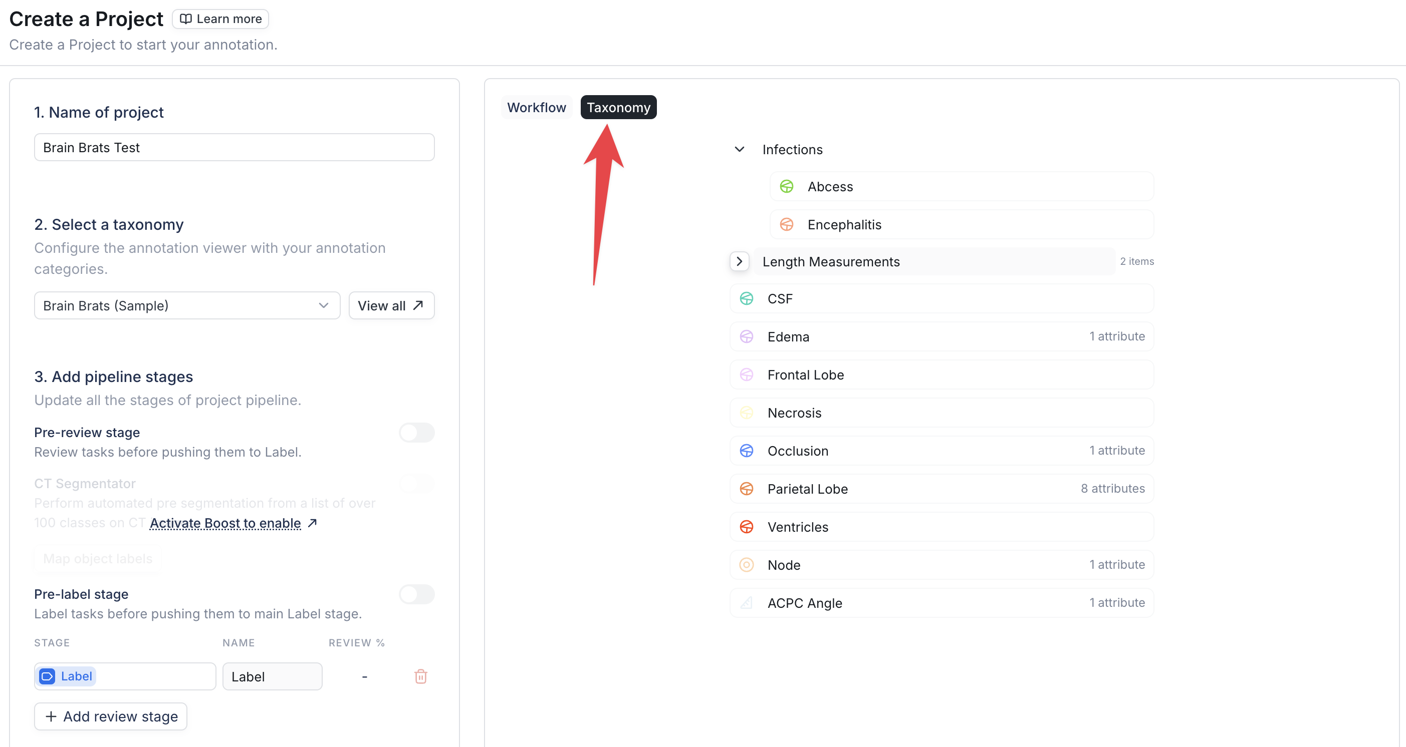Viewport: 1406px width, 747px height.
Task: Open the Brain Brats (Sample) taxonomy dropdown
Action: (x=187, y=305)
